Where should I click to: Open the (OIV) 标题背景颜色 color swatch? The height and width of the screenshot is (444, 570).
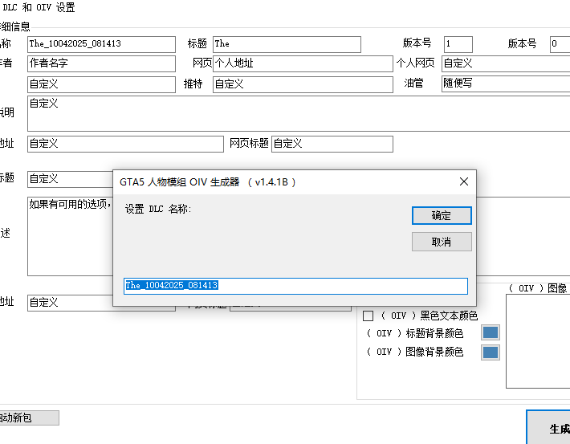click(x=491, y=332)
